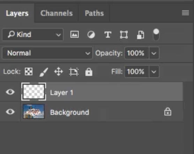The height and width of the screenshot is (154, 194).
Task: Open the Layers panel flyout menu
Action: point(186,13)
